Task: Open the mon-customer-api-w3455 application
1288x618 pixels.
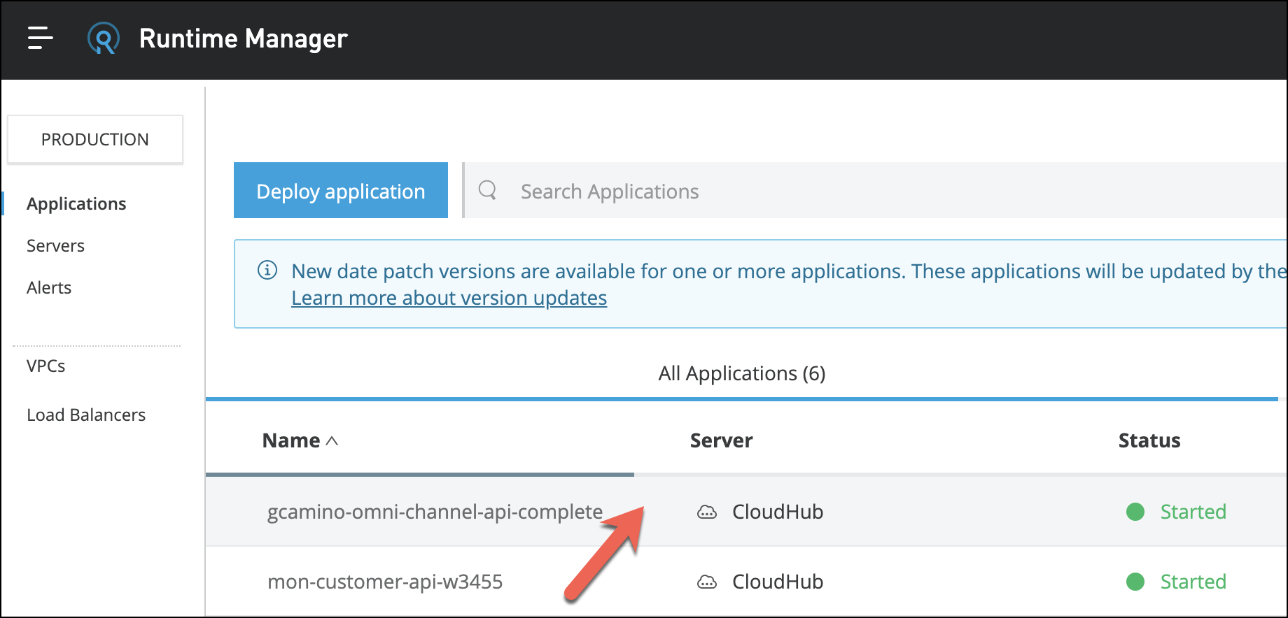Action: point(385,582)
